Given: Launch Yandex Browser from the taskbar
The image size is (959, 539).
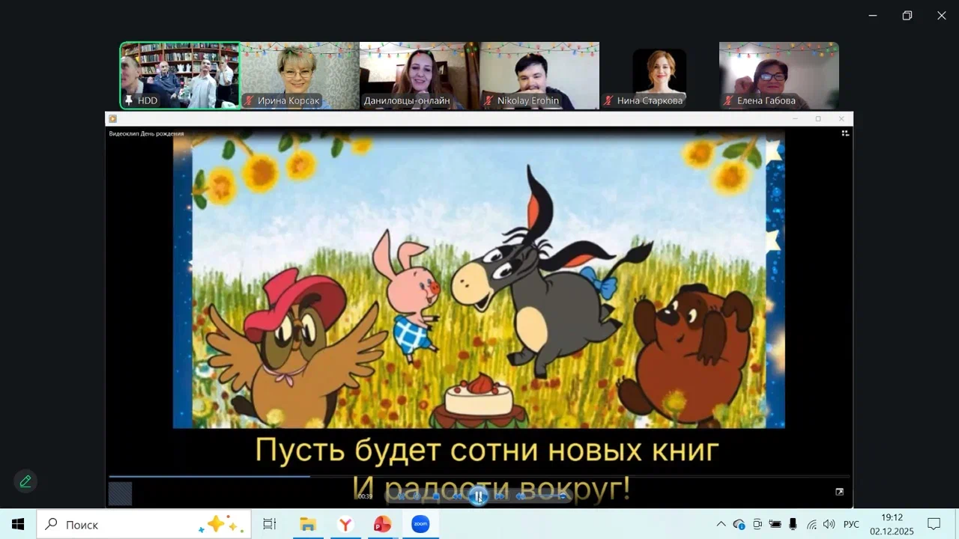Looking at the screenshot, I should (345, 525).
